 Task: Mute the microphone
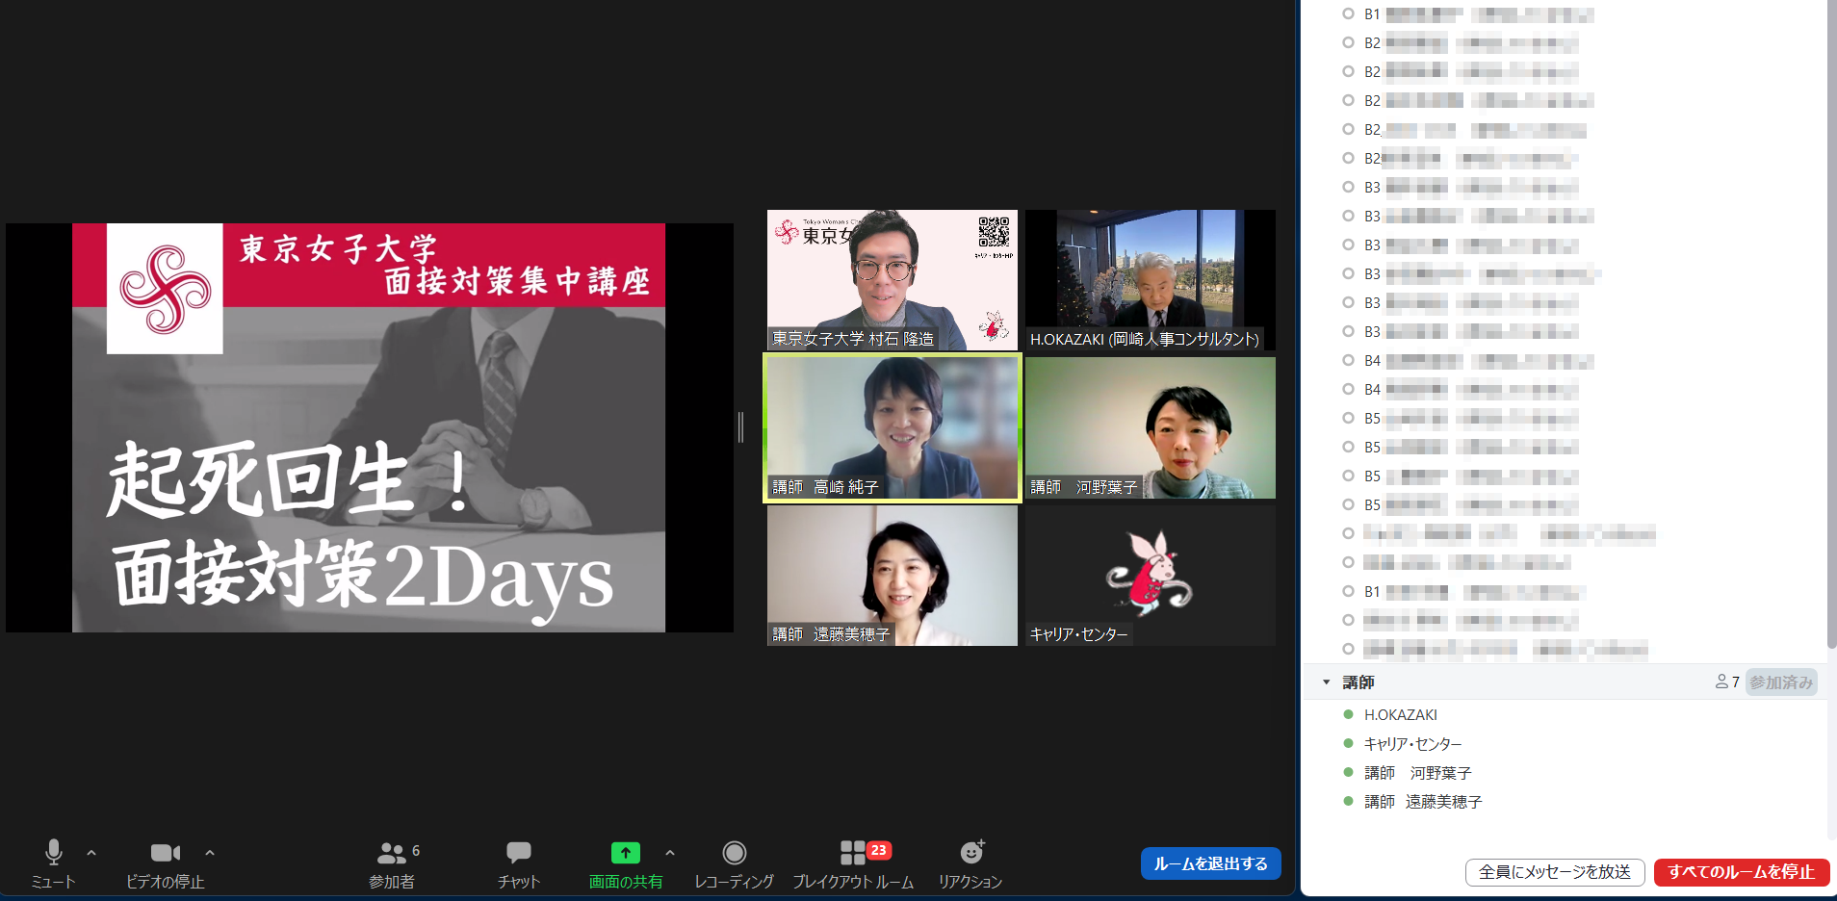click(54, 853)
